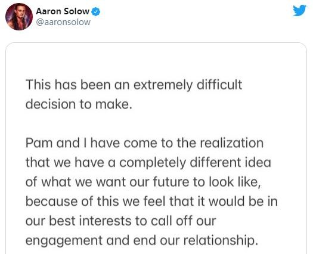Click the words 'completely different idea'
Image resolution: width=313 pixels, height=254 pixels.
(x=195, y=162)
